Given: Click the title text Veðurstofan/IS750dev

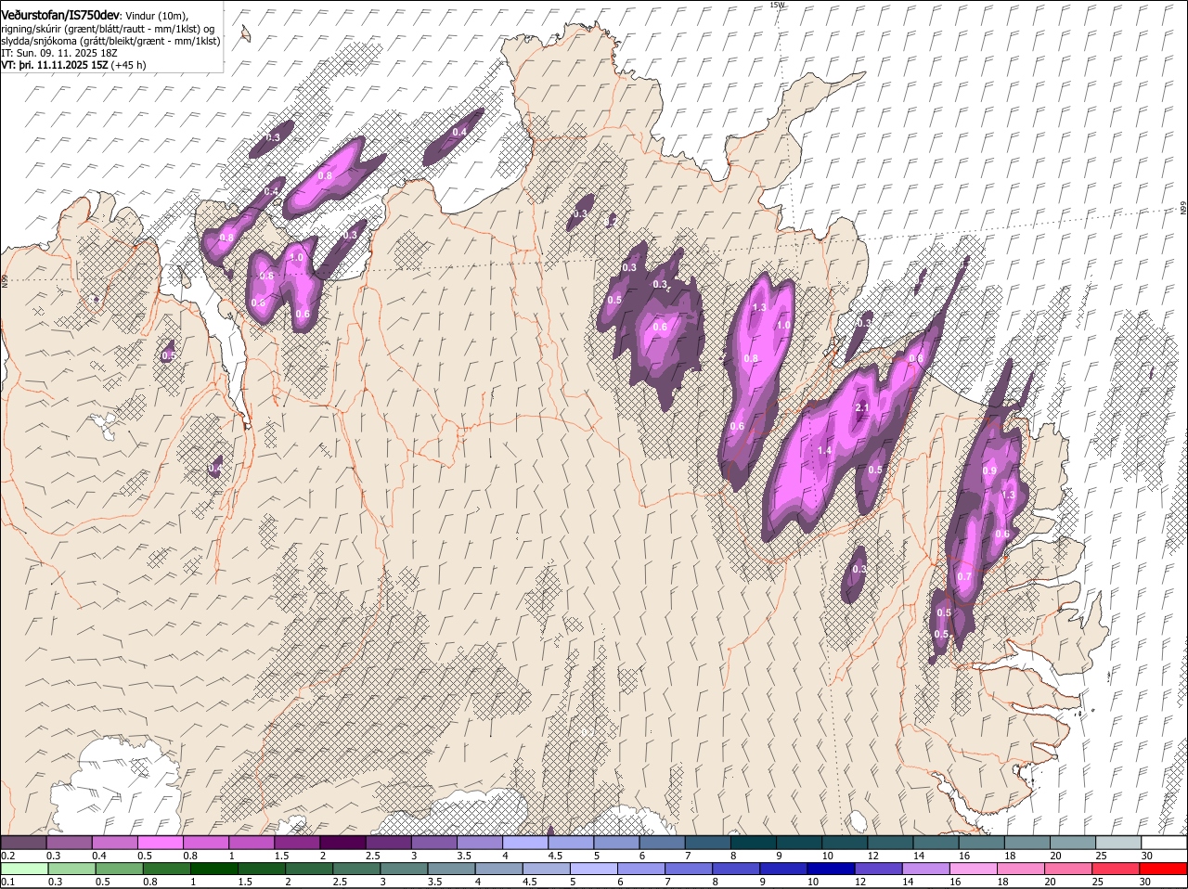Looking at the screenshot, I should 60,15.
